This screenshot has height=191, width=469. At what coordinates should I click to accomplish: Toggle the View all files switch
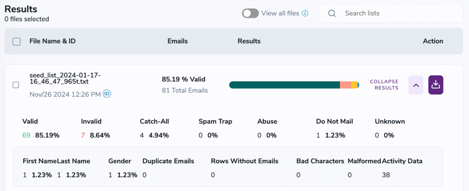251,13
